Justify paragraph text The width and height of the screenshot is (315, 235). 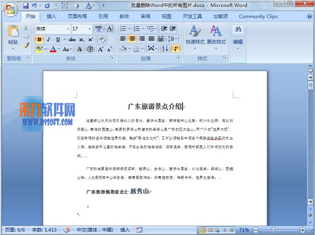coord(151,38)
